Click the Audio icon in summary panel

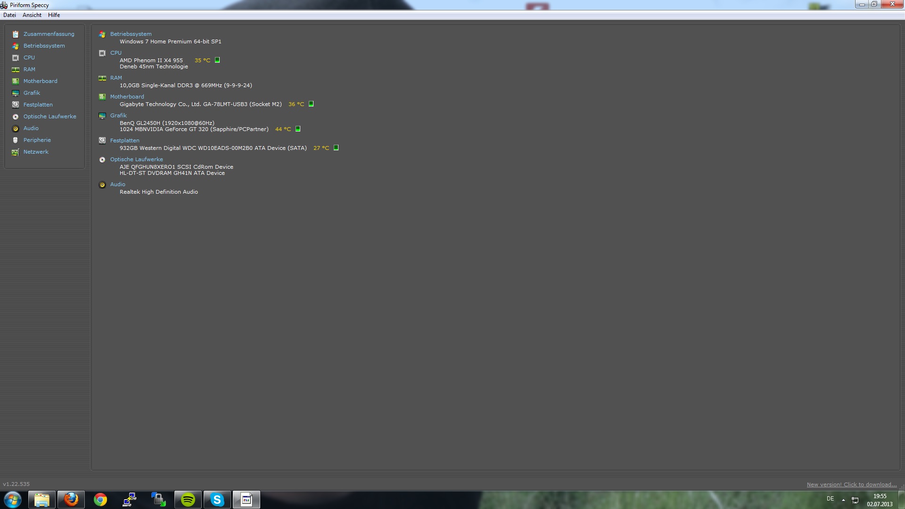pyautogui.click(x=102, y=185)
